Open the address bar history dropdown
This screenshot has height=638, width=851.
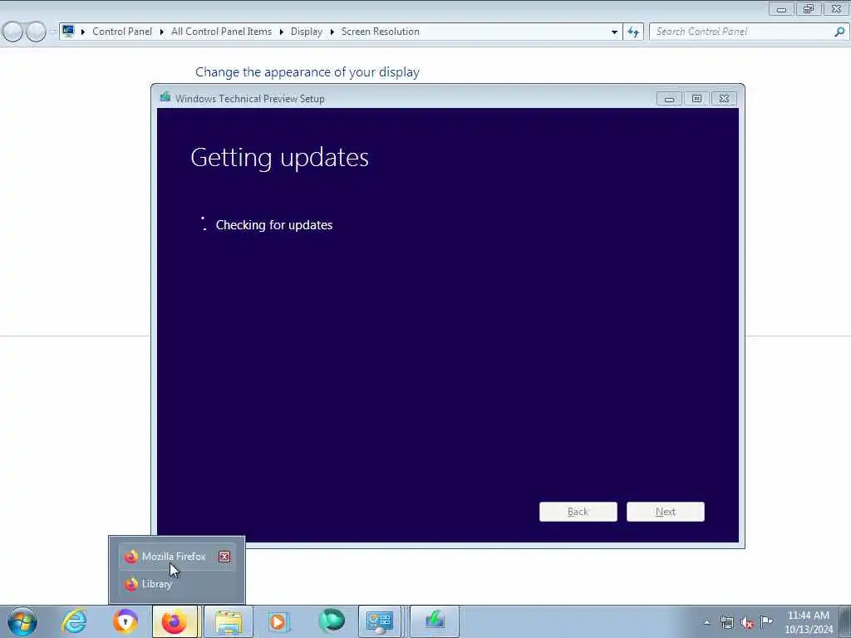tap(614, 32)
